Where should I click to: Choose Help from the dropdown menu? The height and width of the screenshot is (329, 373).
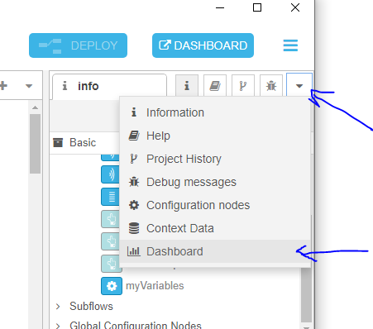coord(215,136)
